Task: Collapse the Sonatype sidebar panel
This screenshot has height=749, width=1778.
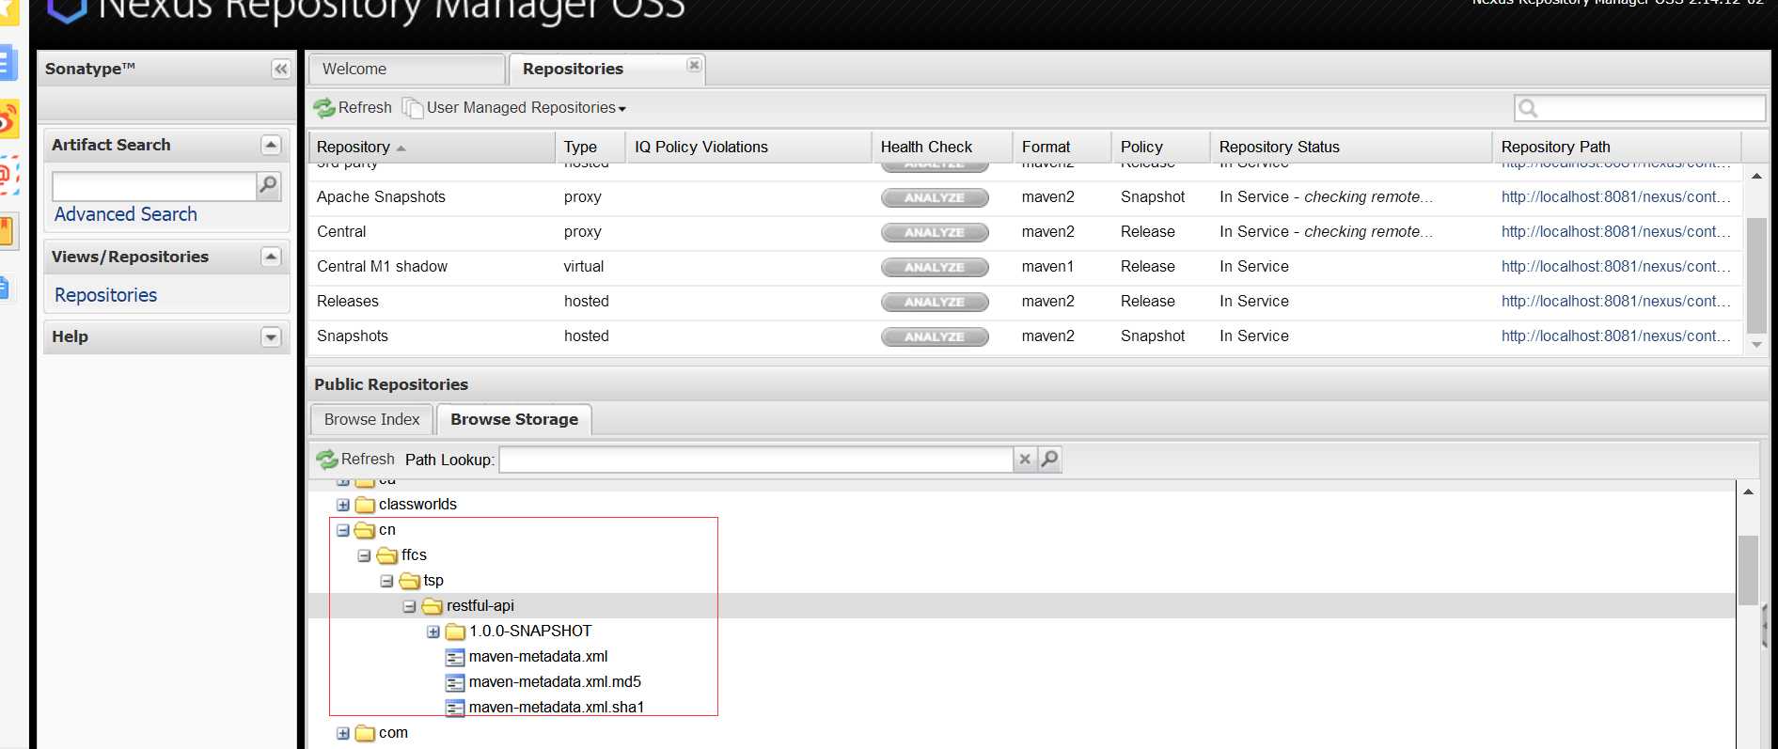Action: click(x=280, y=69)
